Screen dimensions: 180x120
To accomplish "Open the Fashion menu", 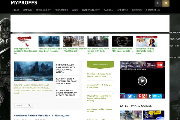I will (x=109, y=10).
